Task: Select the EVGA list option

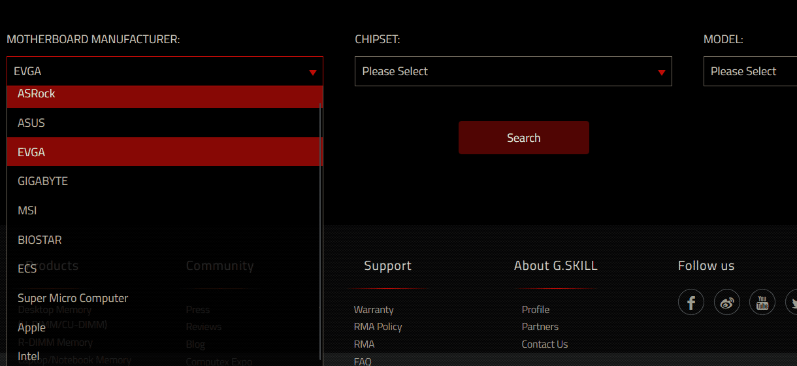Action: tap(164, 152)
